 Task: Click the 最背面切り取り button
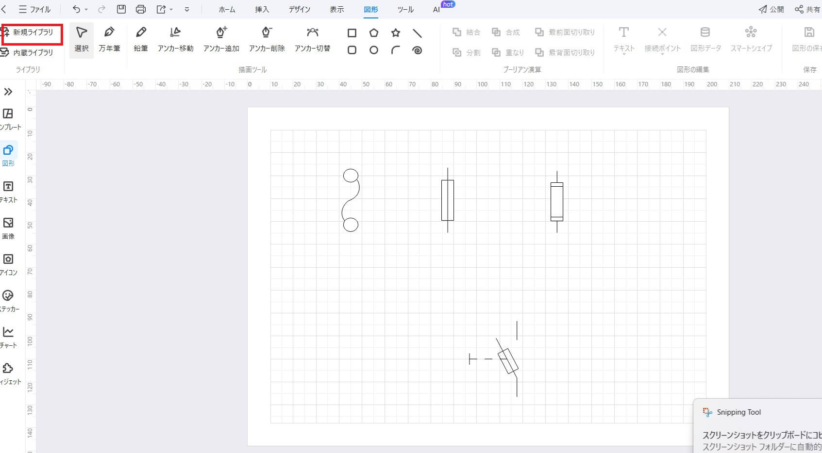pyautogui.click(x=565, y=52)
